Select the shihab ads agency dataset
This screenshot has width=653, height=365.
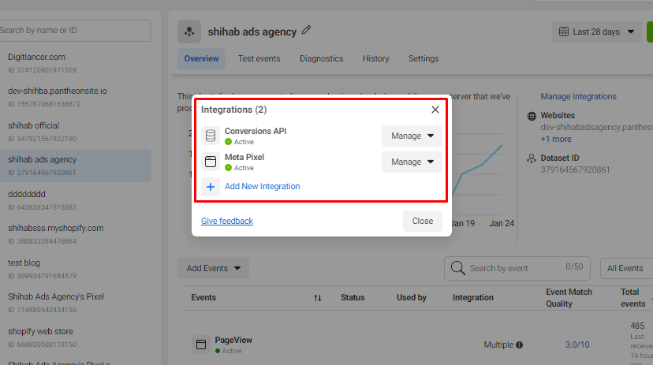coord(76,166)
